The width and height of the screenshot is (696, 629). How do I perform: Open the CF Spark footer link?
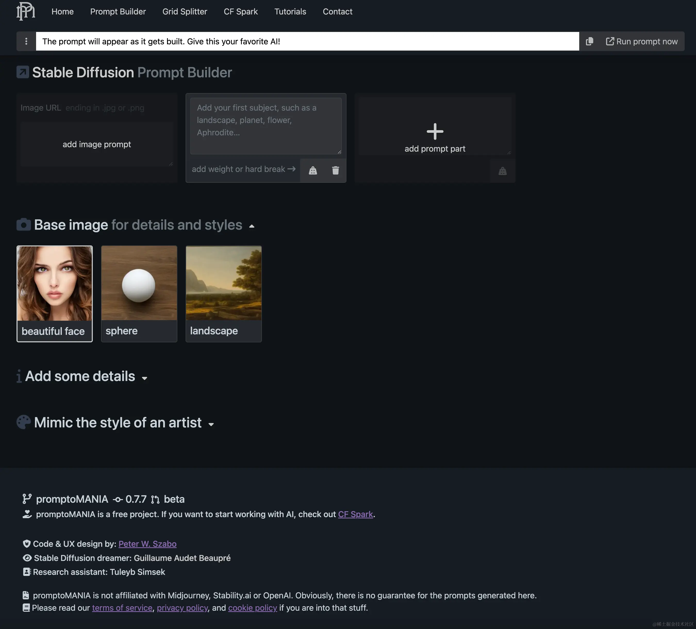point(355,514)
